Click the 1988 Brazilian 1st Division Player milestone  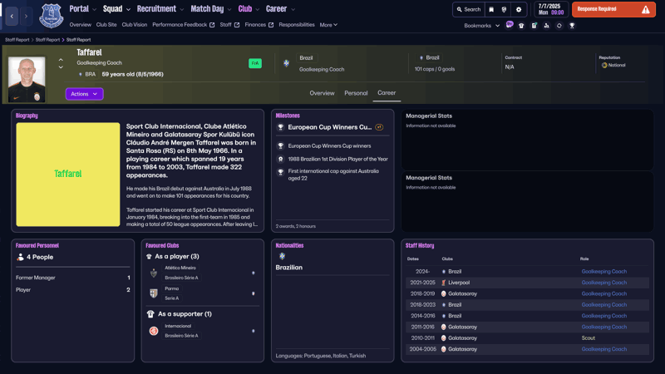coord(332,159)
